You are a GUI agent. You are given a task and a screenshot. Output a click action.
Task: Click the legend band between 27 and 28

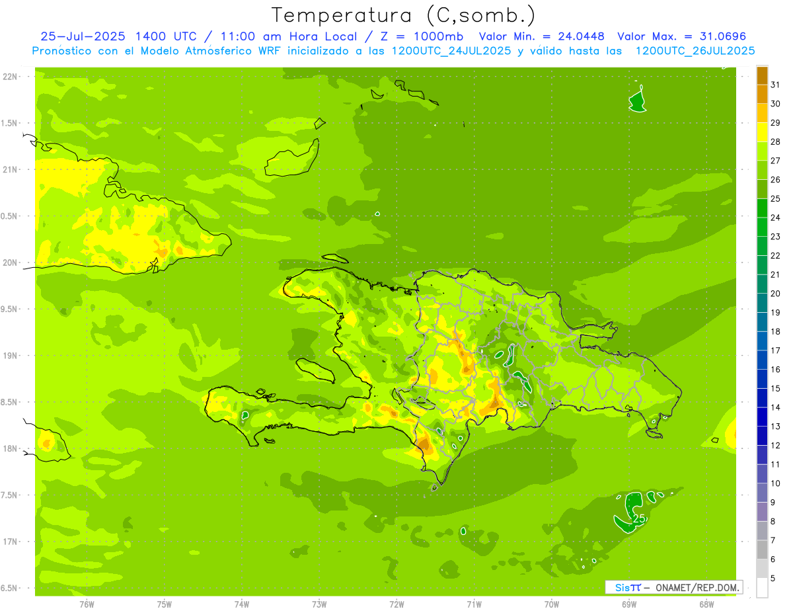point(762,151)
